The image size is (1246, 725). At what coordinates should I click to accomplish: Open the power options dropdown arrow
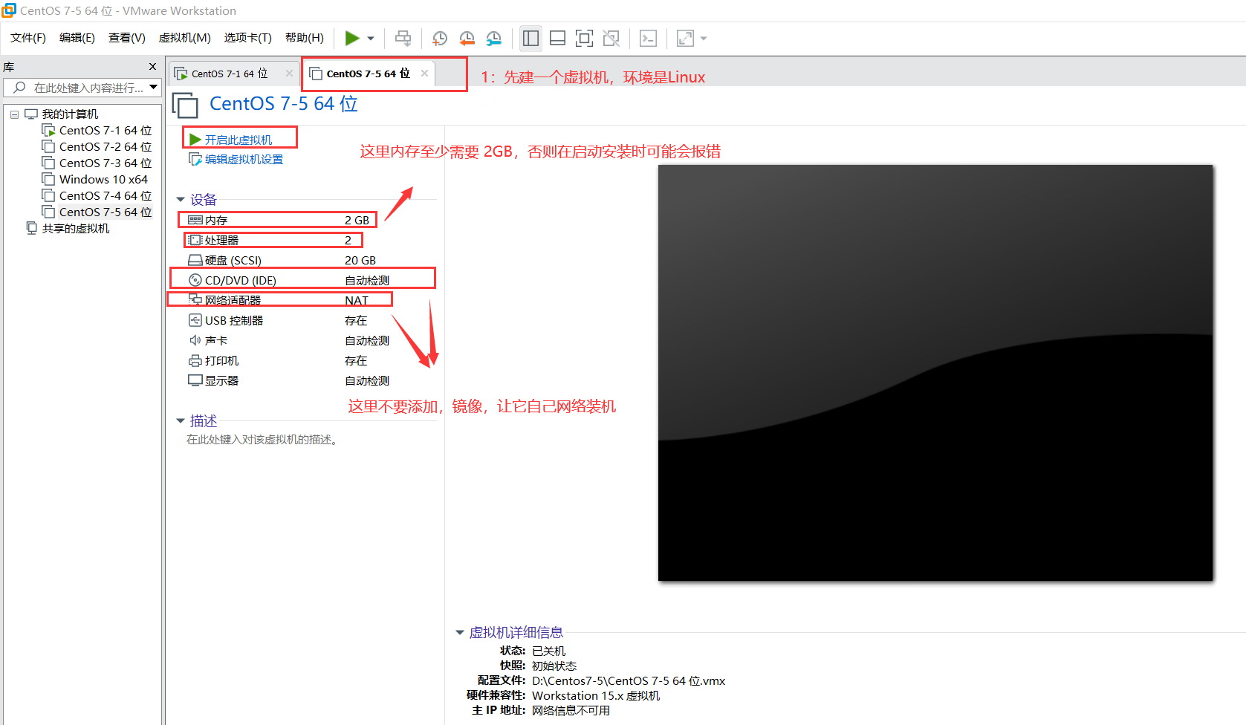click(371, 39)
